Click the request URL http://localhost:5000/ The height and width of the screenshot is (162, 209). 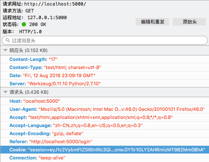pyautogui.click(x=55, y=4)
